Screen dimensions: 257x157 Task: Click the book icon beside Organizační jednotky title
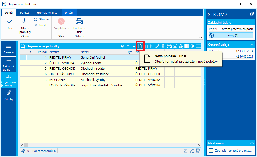23,46
